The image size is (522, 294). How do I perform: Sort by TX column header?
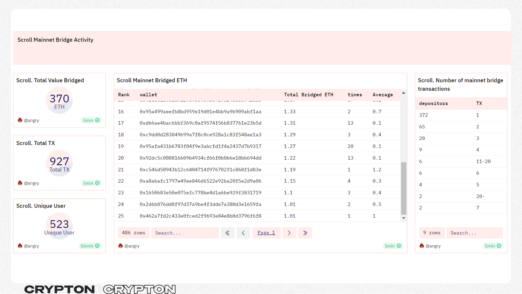coord(479,103)
